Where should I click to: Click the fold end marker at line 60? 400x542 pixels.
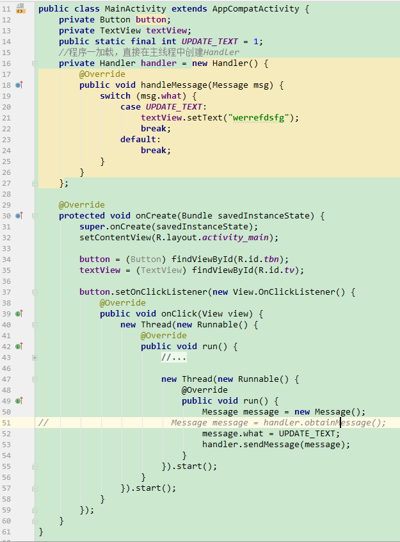tap(35, 521)
